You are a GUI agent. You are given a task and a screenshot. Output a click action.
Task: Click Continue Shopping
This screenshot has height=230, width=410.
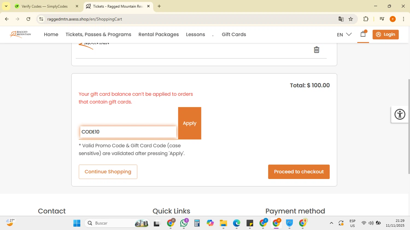click(108, 172)
